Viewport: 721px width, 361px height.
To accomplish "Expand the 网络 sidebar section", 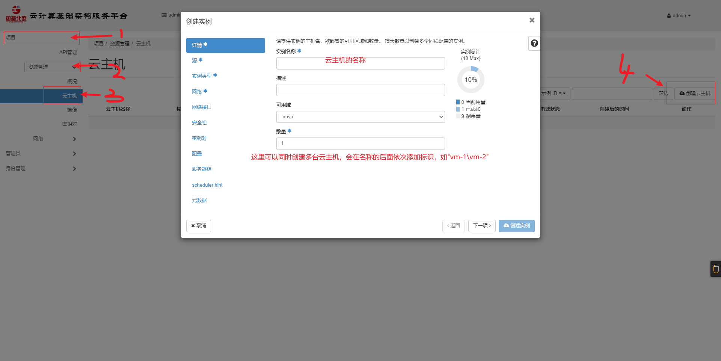I will click(x=54, y=139).
